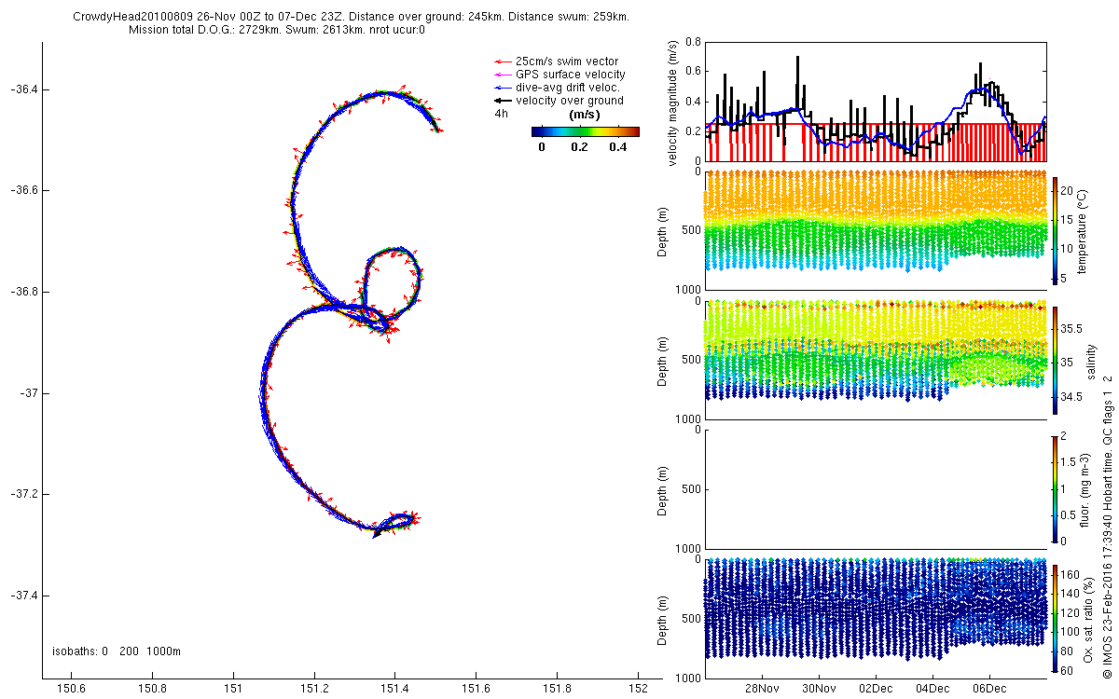Click the 150.6 longitude tick label
The height and width of the screenshot is (699, 1119).
point(71,689)
